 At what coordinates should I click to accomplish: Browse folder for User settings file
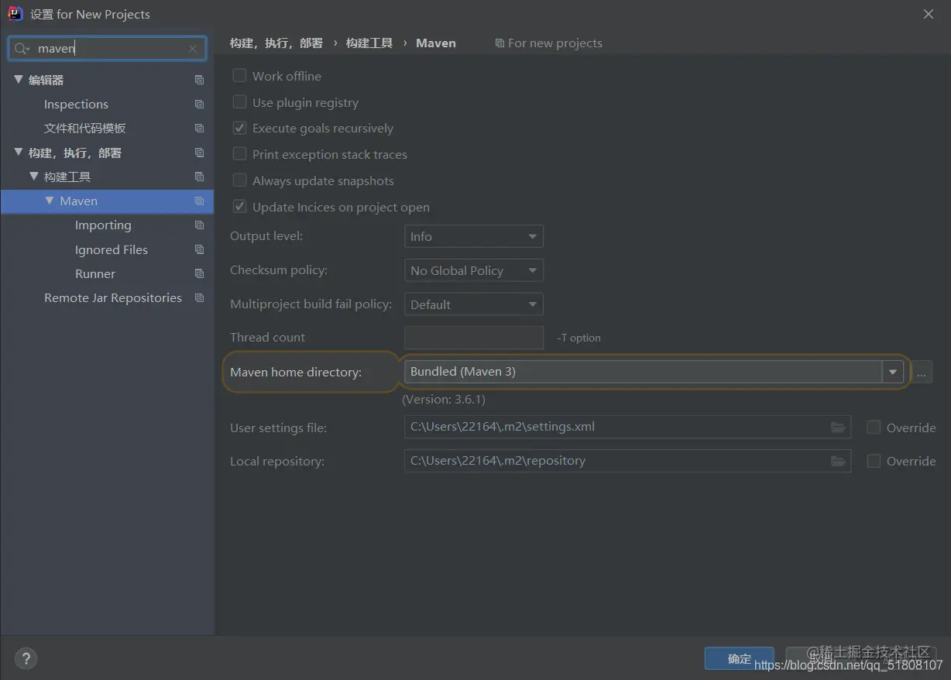pos(837,427)
